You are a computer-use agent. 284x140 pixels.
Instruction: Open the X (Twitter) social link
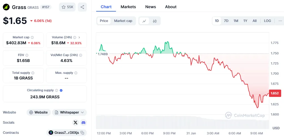click(x=75, y=123)
